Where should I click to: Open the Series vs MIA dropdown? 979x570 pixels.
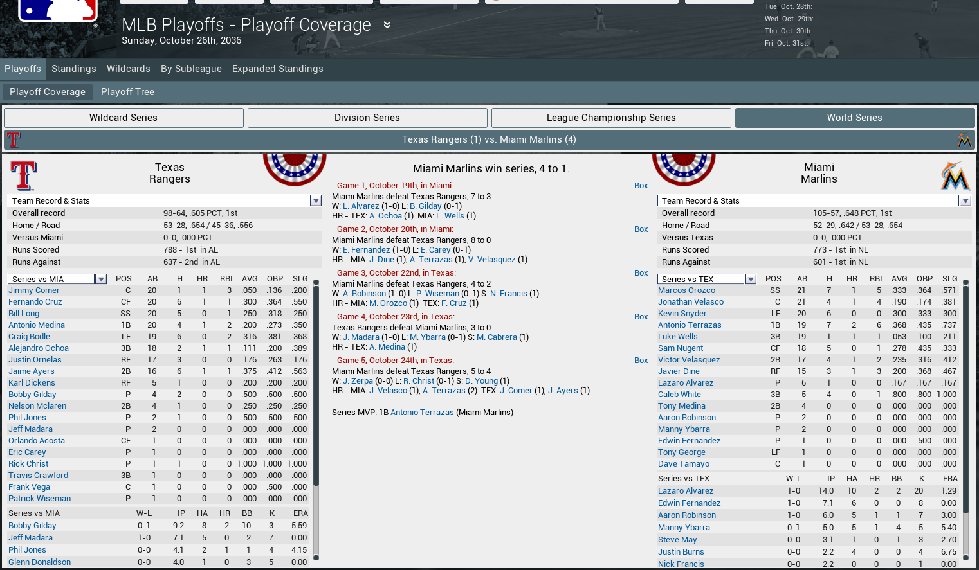(x=101, y=279)
